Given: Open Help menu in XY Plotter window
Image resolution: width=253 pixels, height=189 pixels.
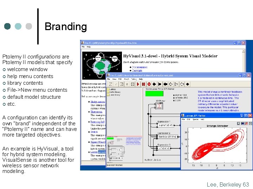Looking at the screenshot, I should 202,119.
